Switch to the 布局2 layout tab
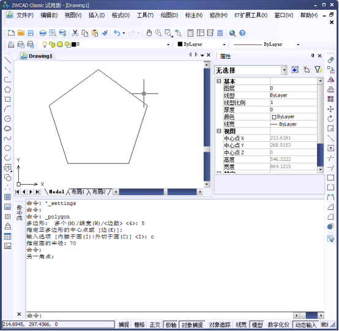339x331 pixels. click(99, 192)
